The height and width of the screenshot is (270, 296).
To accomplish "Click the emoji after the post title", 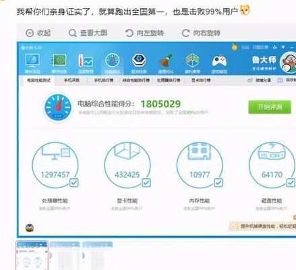I will click(245, 11).
